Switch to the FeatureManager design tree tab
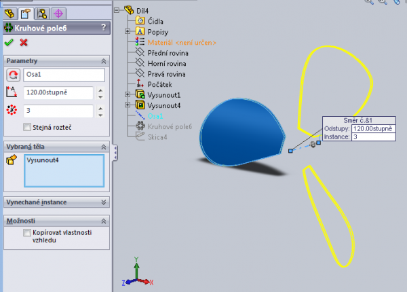This screenshot has height=292, width=407. coord(10,12)
